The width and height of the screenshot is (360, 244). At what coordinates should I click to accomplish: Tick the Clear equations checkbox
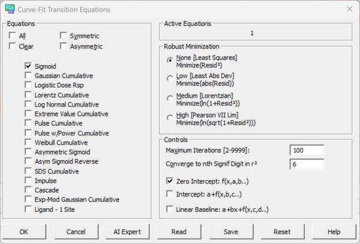[x=12, y=46]
